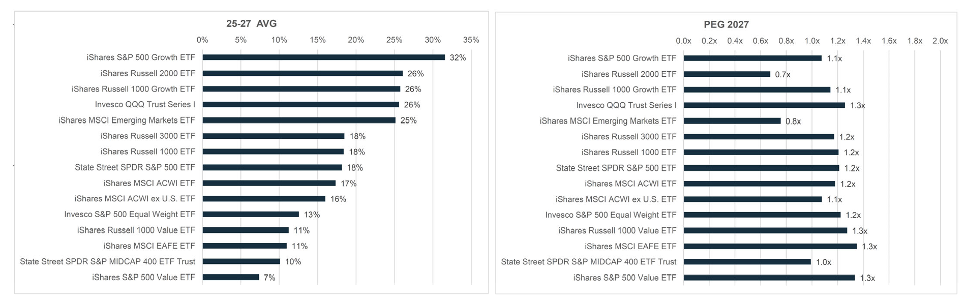Click the "PEG 2027" chart title
This screenshot has height=300, width=966.
click(x=726, y=24)
